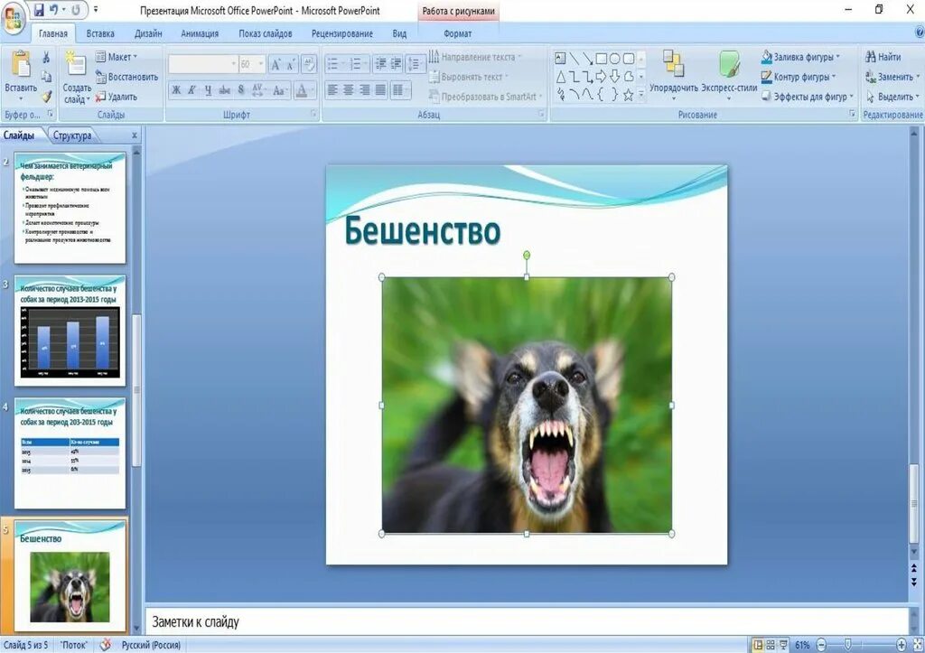Select the five-point star shape
The height and width of the screenshot is (653, 925).
[629, 94]
